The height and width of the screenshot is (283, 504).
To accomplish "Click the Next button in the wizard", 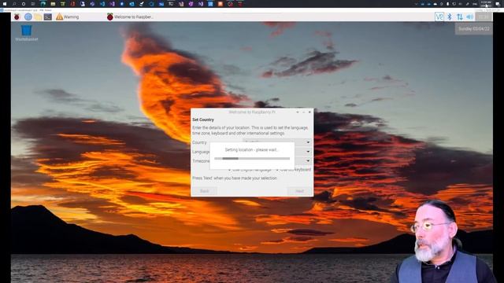I will tap(299, 191).
